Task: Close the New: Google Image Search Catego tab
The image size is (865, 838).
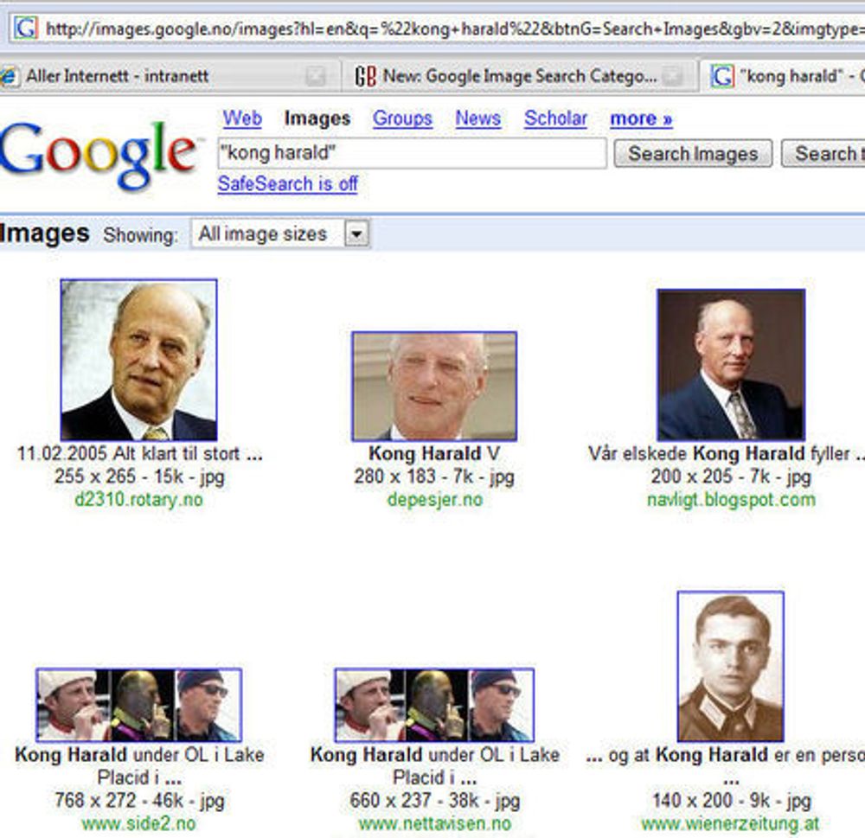Action: pyautogui.click(x=673, y=76)
